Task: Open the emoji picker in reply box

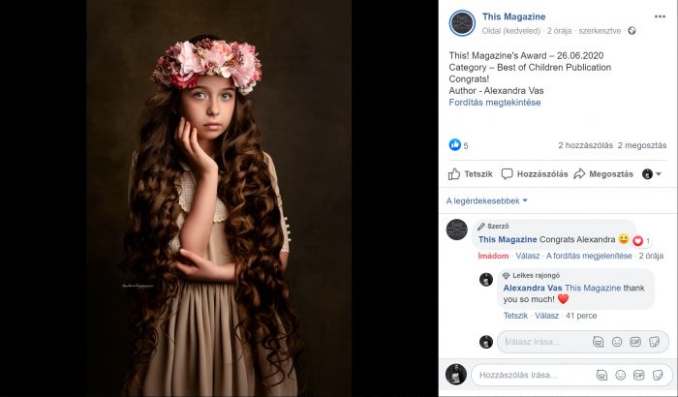Action: pos(617,342)
